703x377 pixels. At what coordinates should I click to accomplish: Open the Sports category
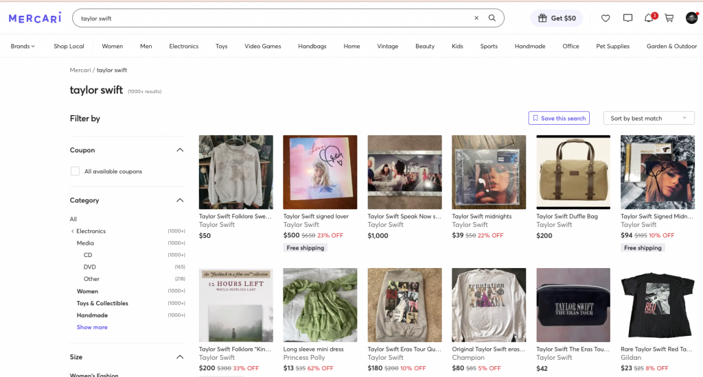(x=489, y=46)
